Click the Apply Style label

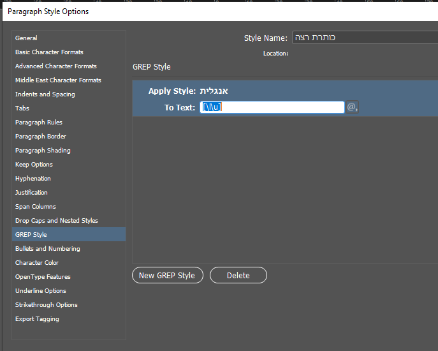[172, 91]
